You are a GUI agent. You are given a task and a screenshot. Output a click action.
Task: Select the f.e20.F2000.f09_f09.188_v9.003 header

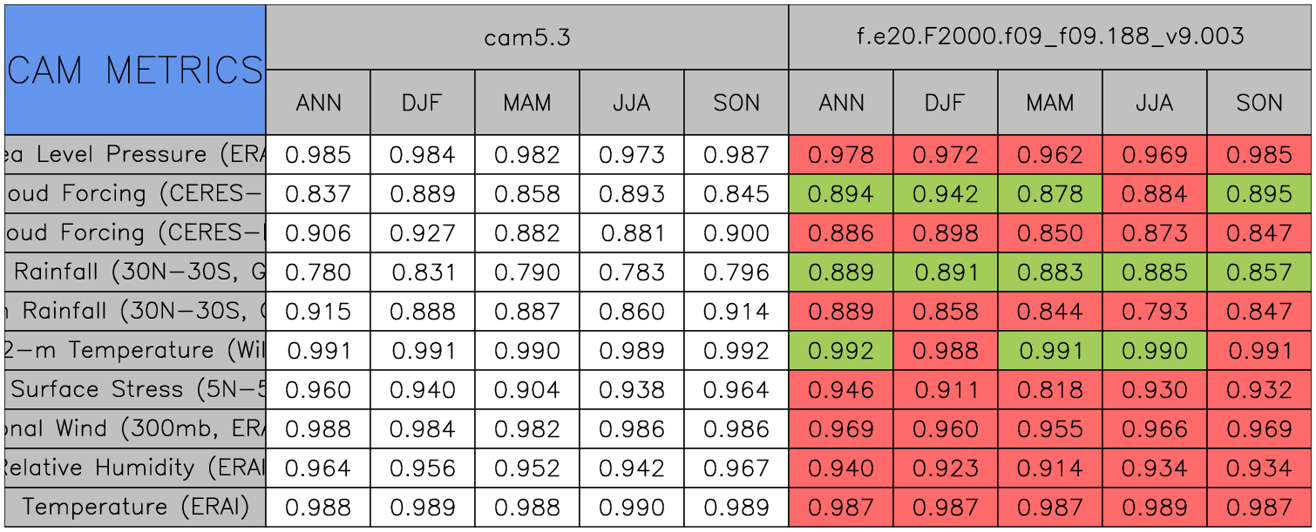click(1050, 37)
